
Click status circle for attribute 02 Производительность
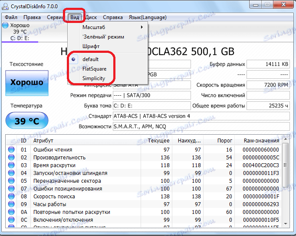pos(11,157)
